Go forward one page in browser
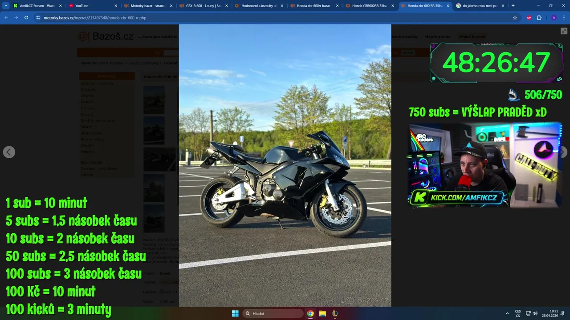 (x=16, y=18)
